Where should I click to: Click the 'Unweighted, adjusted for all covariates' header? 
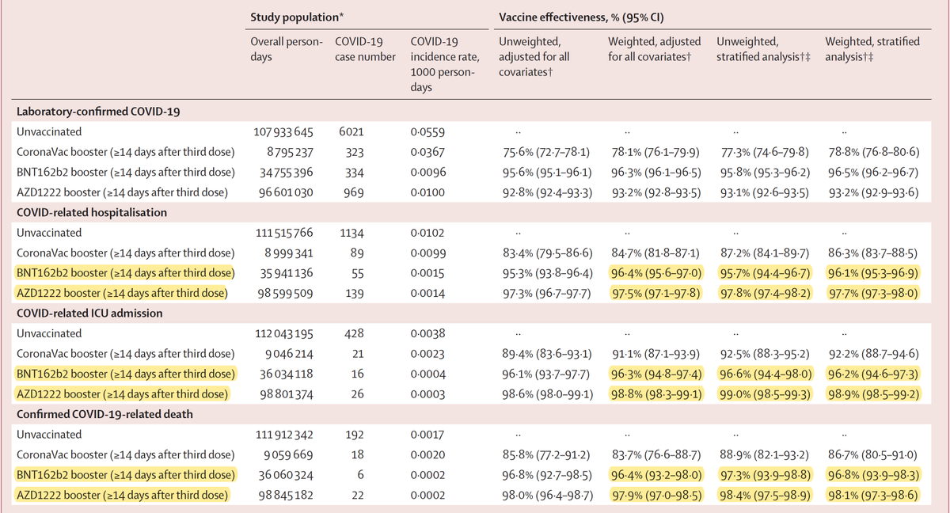534,57
